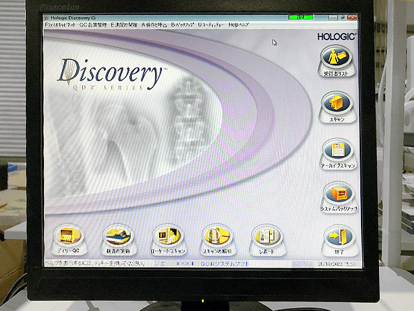The image size is (414, 311).
Task: Click the 検査の実施 perform exam icon
Action: tap(118, 240)
